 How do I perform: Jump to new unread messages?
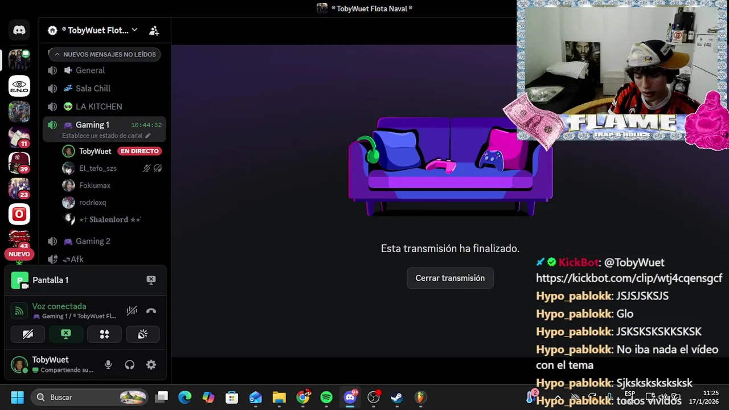click(x=104, y=54)
